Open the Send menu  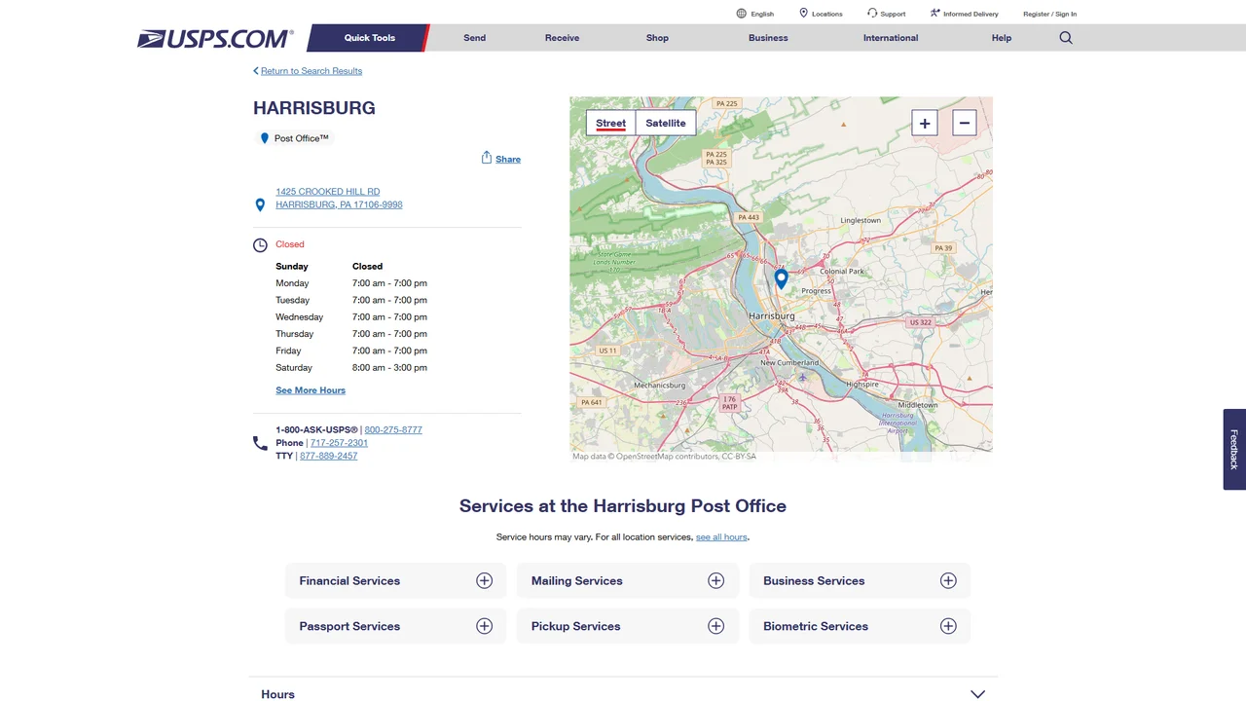475,38
